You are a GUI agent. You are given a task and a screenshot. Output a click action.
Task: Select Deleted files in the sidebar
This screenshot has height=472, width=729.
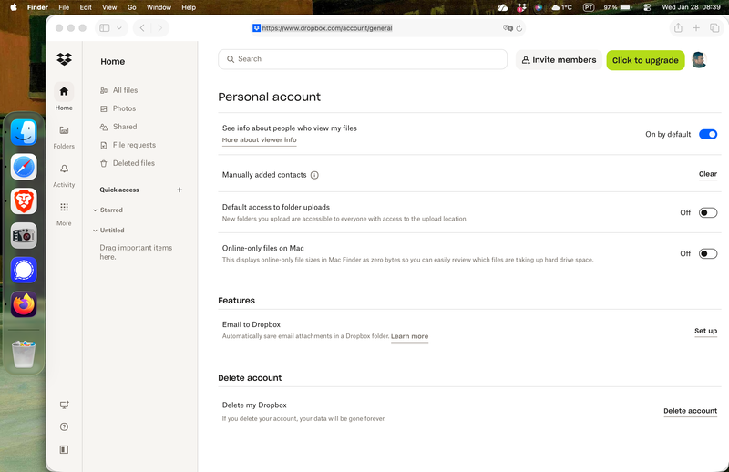tap(133, 163)
